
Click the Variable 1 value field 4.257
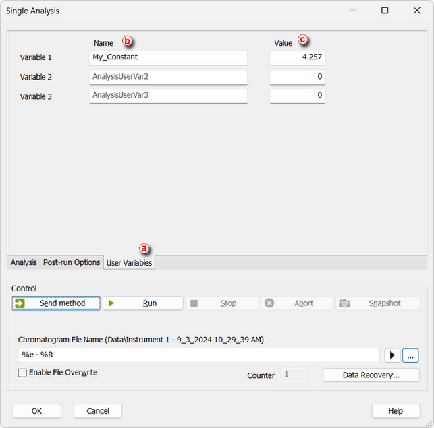297,57
